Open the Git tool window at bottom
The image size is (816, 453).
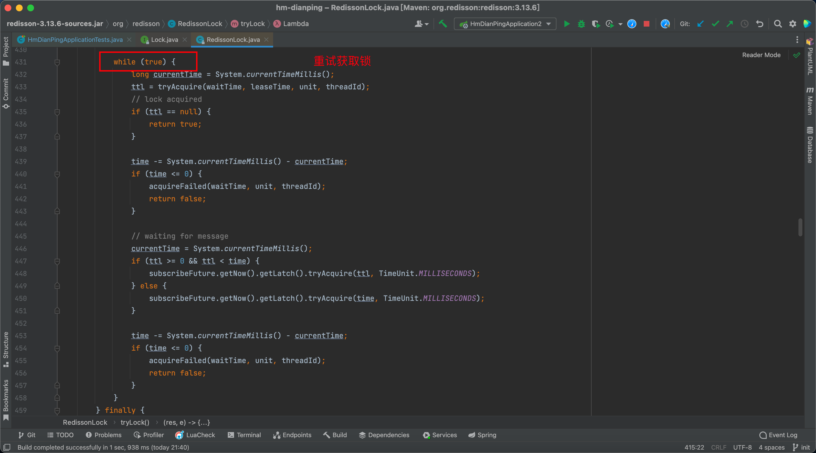27,435
